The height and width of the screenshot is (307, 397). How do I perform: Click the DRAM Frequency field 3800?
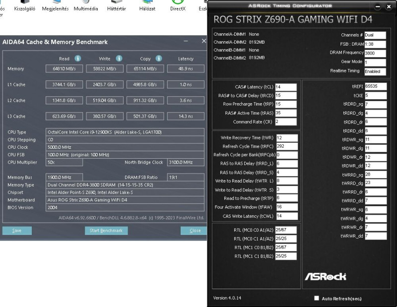click(375, 53)
